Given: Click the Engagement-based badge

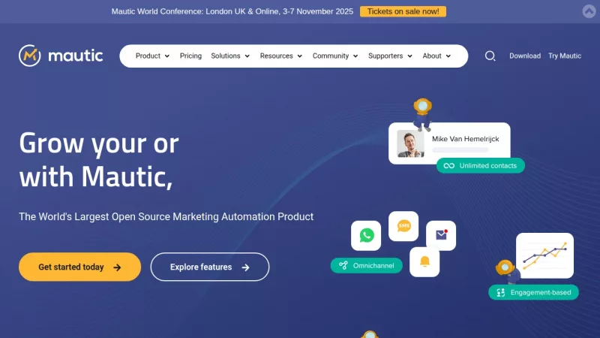Looking at the screenshot, I should click(533, 292).
